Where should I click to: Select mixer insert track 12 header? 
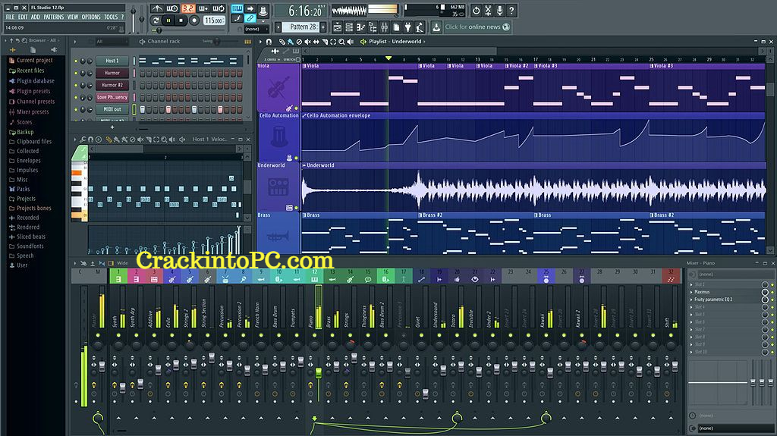point(314,276)
